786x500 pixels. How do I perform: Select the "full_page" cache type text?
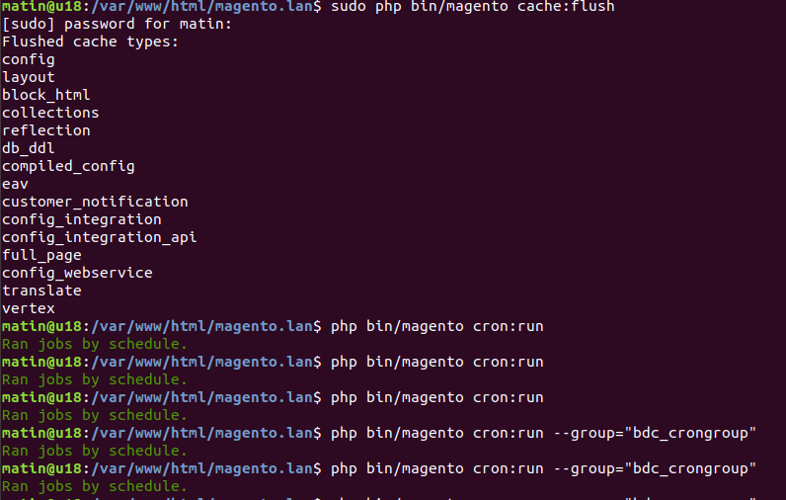(41, 255)
